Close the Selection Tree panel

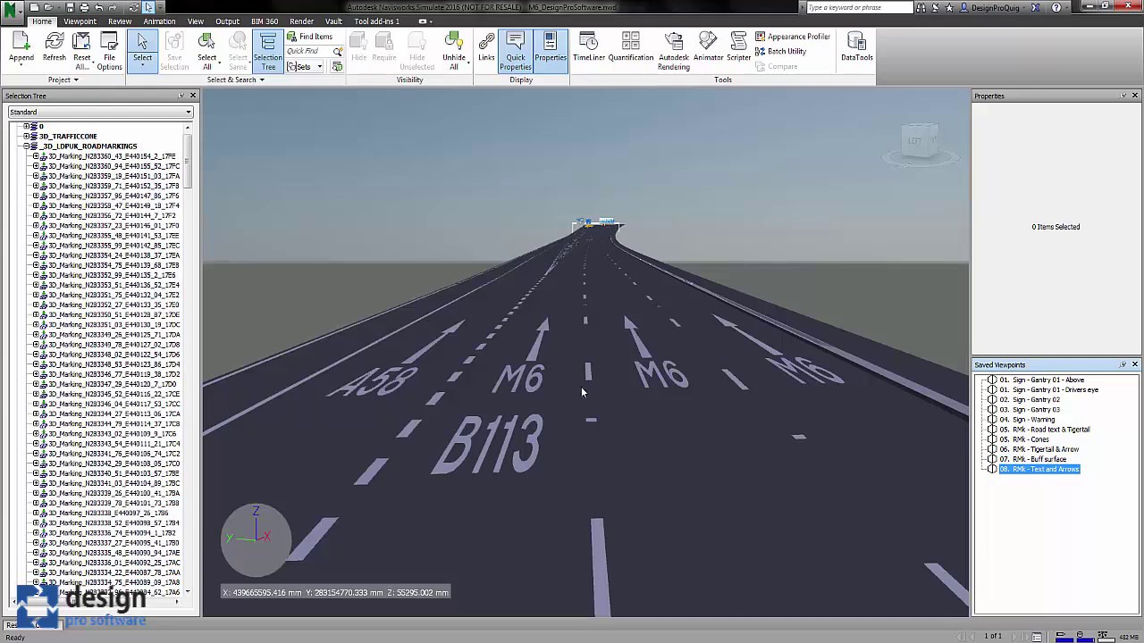point(192,96)
